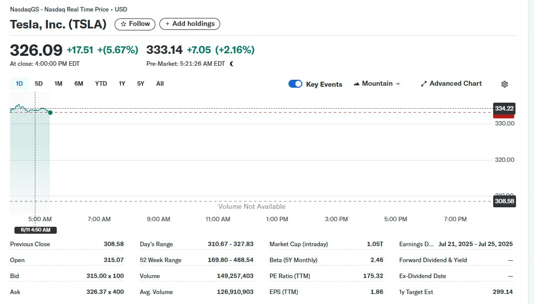
Task: Click the Open value 315.07
Action: point(114,260)
